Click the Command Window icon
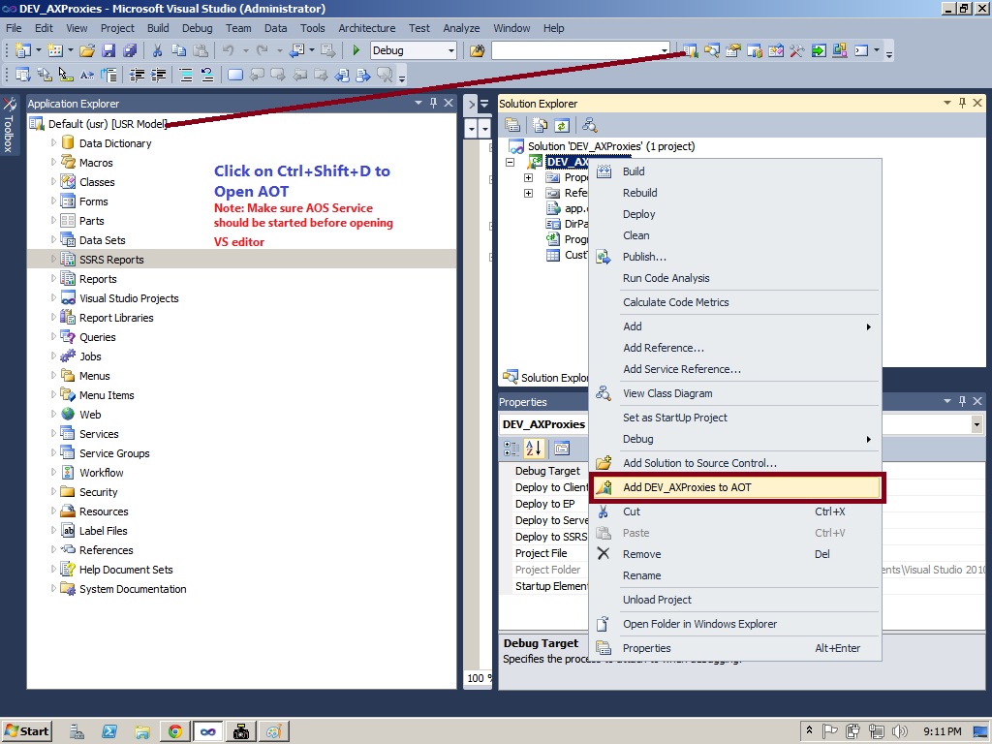 [x=861, y=50]
